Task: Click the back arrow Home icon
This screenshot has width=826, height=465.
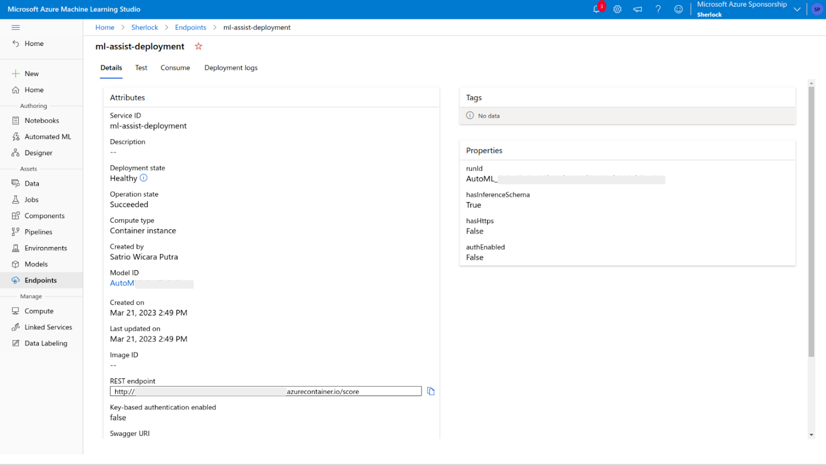Action: pos(15,43)
